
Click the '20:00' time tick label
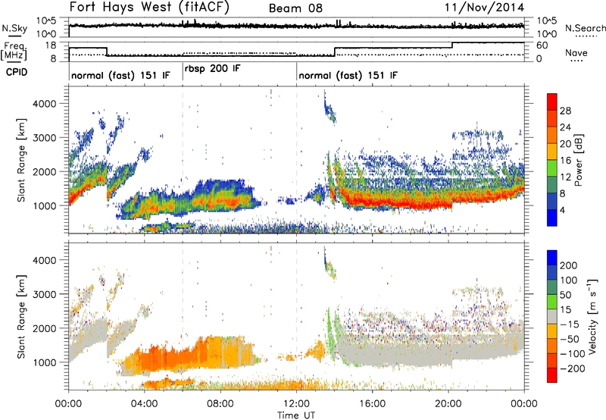pos(448,404)
